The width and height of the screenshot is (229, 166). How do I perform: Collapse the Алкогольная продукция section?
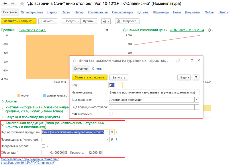(x=3, y=125)
